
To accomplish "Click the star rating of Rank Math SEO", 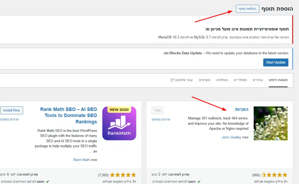I will pyautogui.click(x=123, y=175).
